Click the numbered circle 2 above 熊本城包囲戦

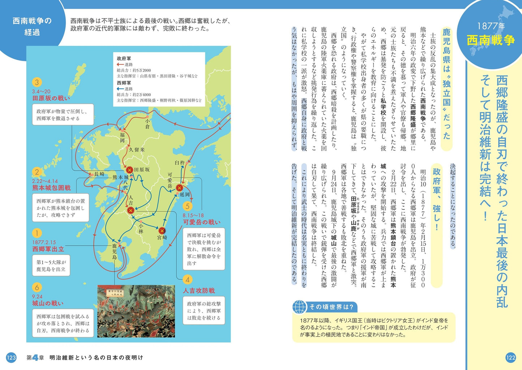(x=36, y=172)
